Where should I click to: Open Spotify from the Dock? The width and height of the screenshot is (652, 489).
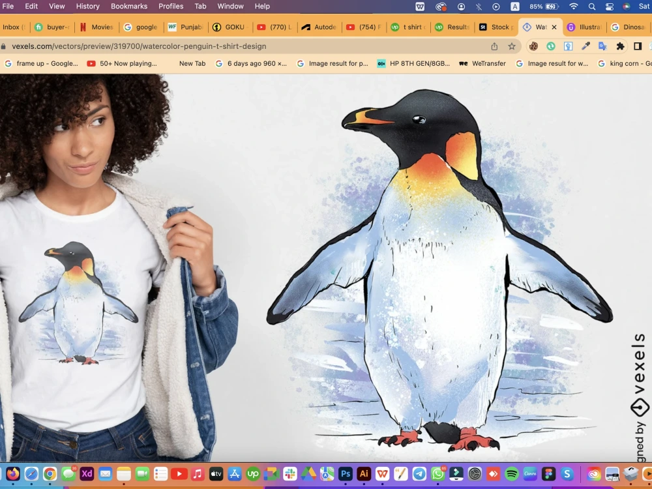pyautogui.click(x=512, y=473)
